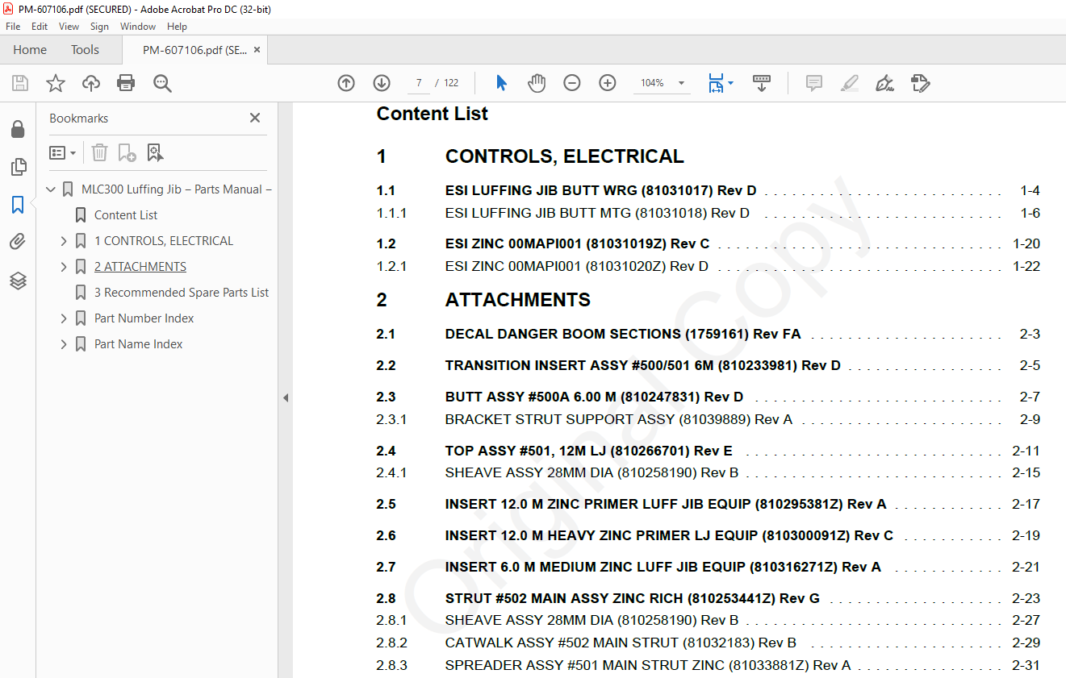Screen dimensions: 1066x678
Task: Zoom out with minus icon
Action: pos(572,83)
